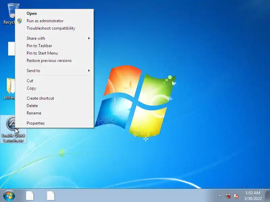The height and width of the screenshot is (202, 270).
Task: Open the muted volume tray icon
Action: (x=236, y=196)
